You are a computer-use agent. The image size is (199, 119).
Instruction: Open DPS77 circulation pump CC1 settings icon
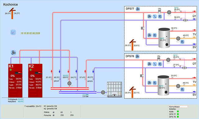tap(183, 42)
